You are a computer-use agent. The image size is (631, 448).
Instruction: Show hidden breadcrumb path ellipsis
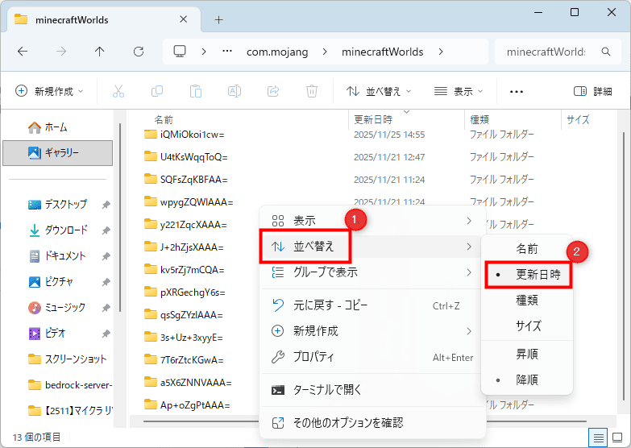(x=227, y=51)
